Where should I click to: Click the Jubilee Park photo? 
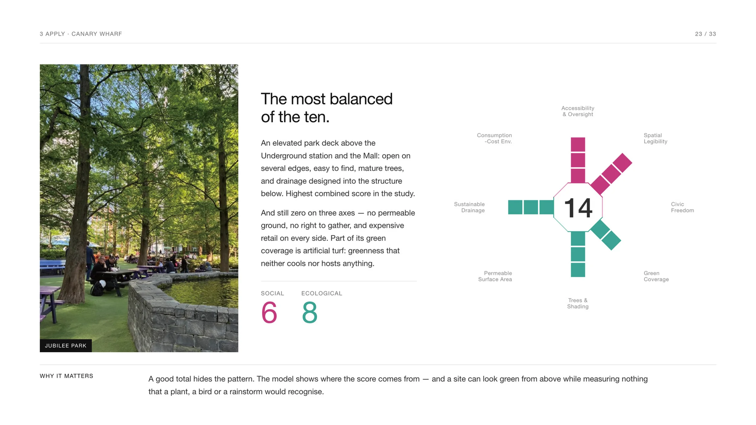pos(139,208)
